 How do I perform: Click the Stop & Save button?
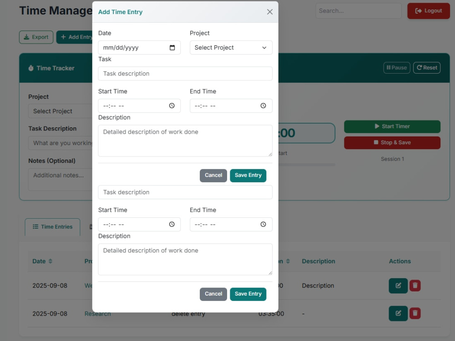coord(392,143)
